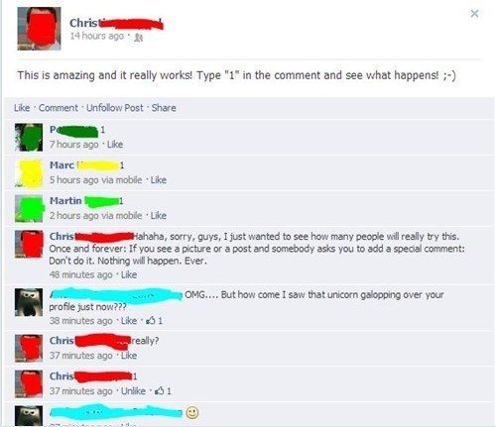Open the green avatar of the 7 hours ago commenter
Viewport: 496px width, 427px height.
29,137
